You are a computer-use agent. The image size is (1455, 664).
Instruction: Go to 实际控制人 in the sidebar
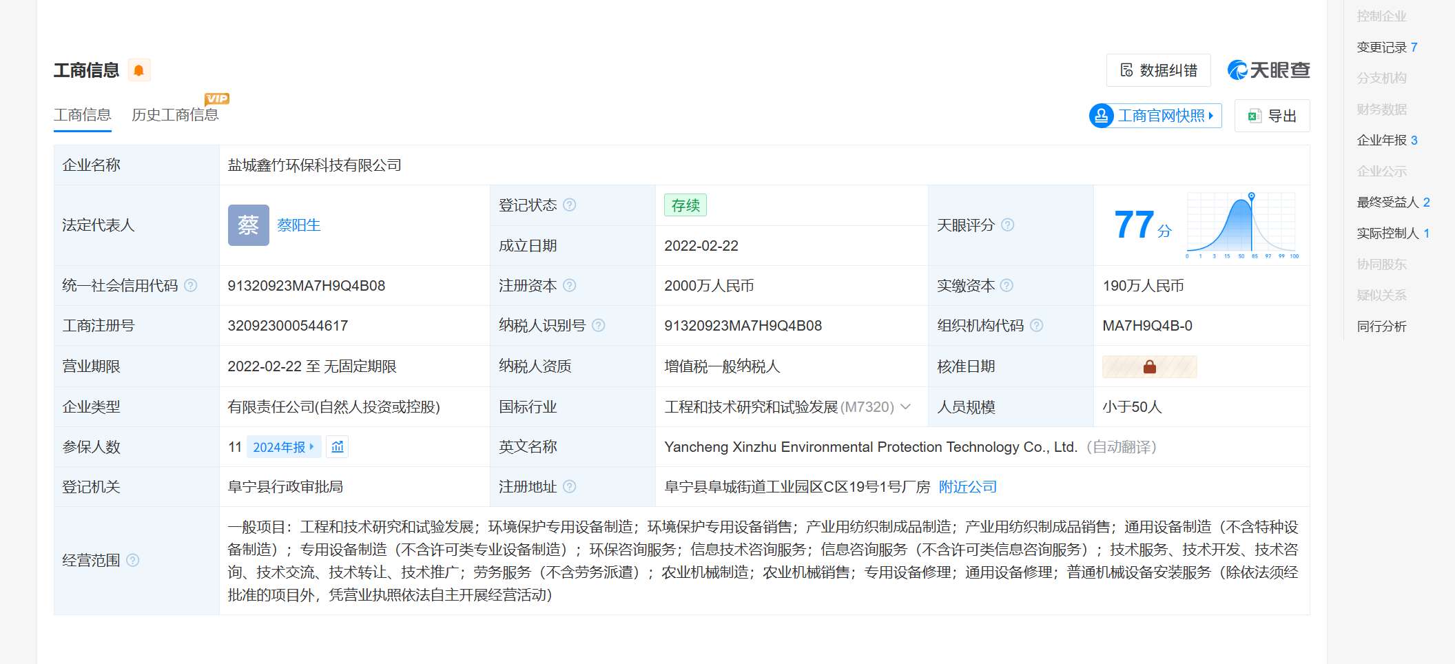[x=1394, y=234]
